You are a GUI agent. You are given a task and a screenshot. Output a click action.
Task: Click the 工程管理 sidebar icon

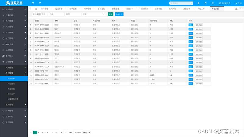click(3, 33)
